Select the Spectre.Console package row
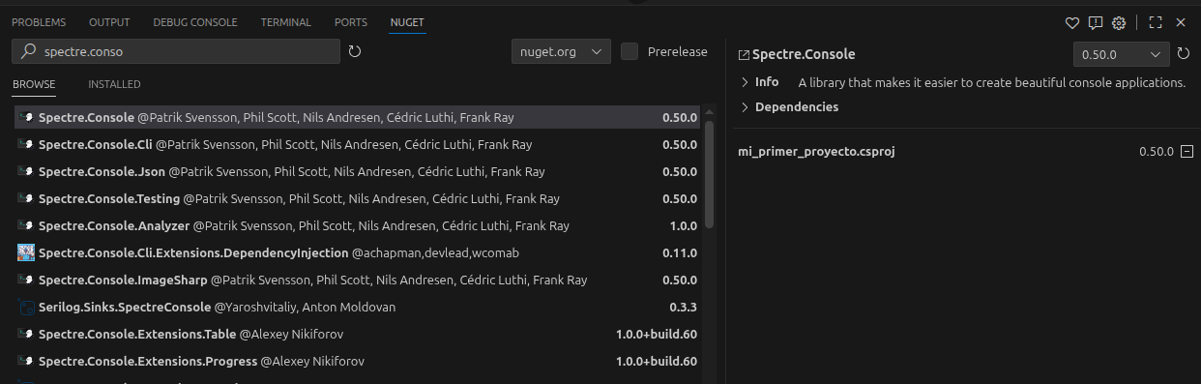Image resolution: width=1201 pixels, height=384 pixels. coord(358,118)
